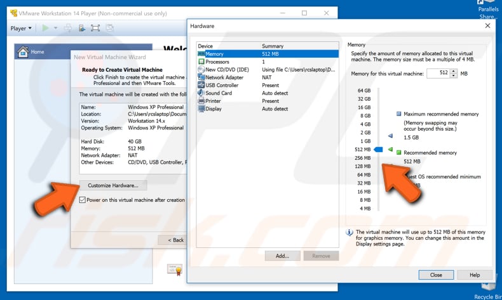Click the Unity mode toolbar icon
502x300 pixels.
click(109, 28)
